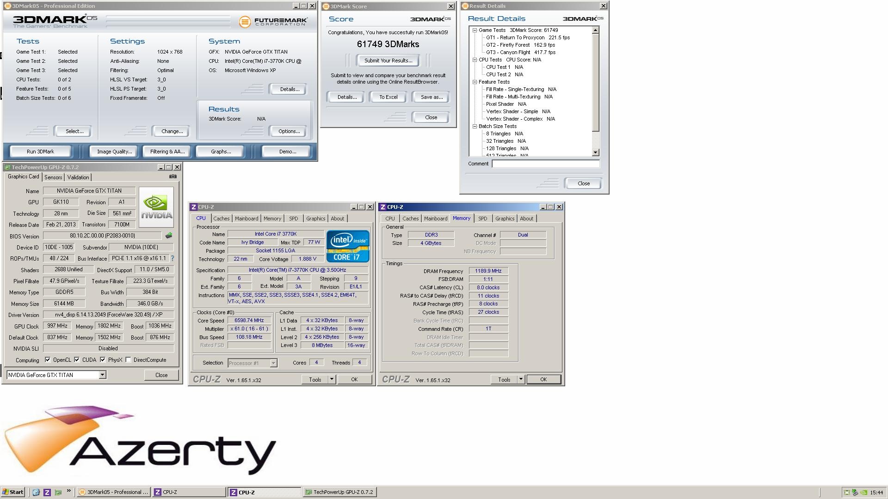Toggle the OpenCL checkbox
Image resolution: width=888 pixels, height=499 pixels.
pos(48,360)
